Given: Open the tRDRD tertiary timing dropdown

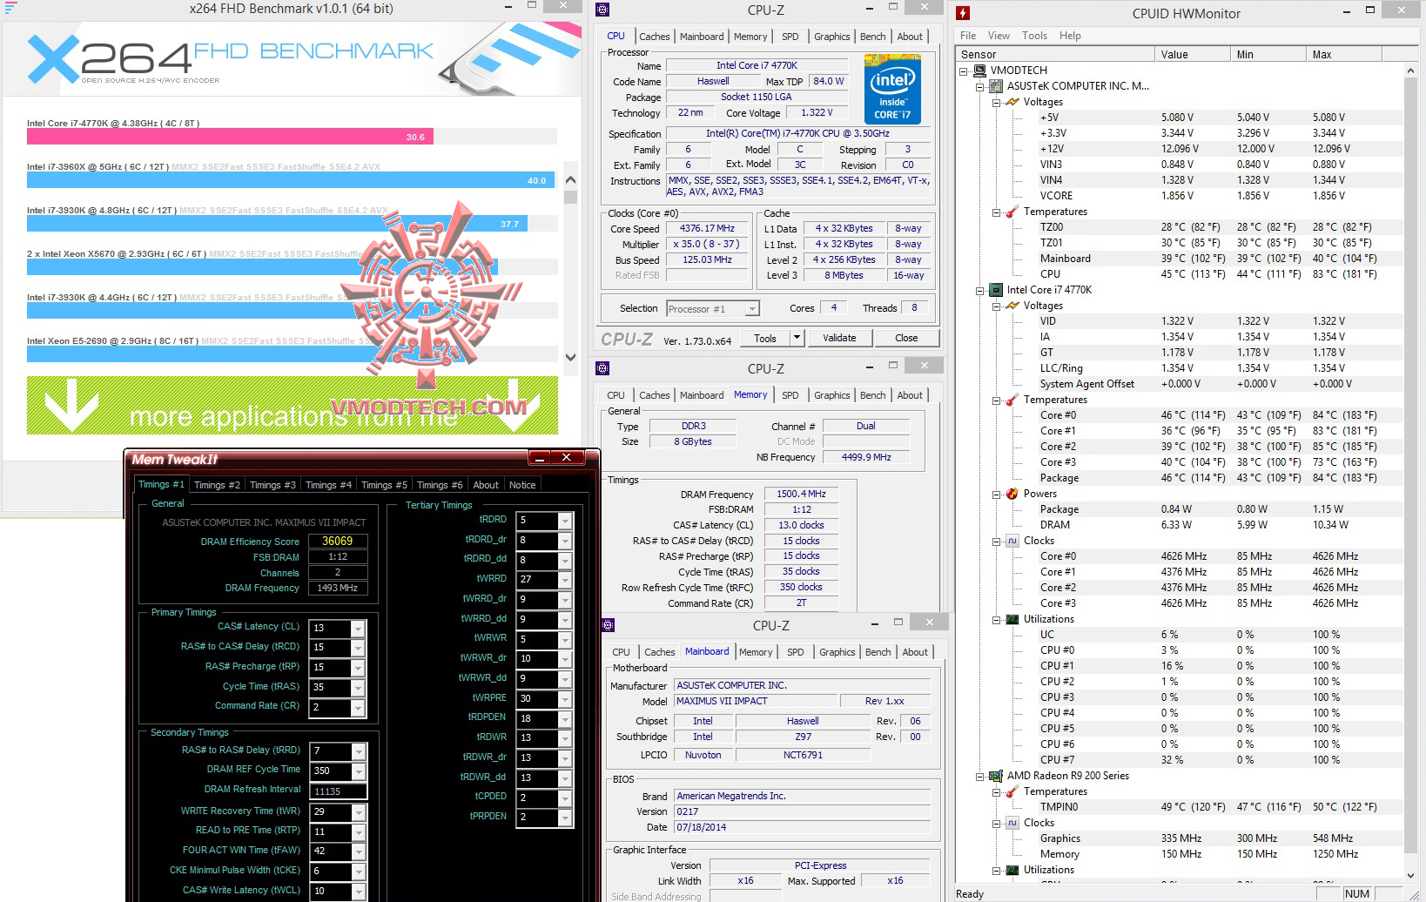Looking at the screenshot, I should click(565, 521).
